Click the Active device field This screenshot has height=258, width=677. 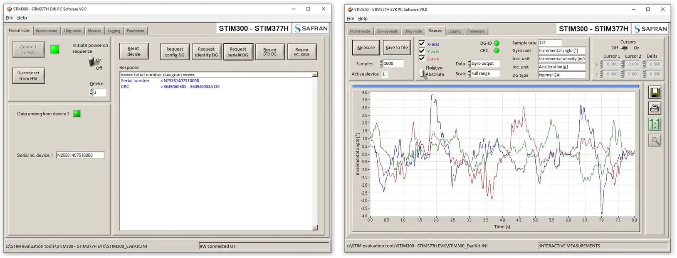coord(385,74)
